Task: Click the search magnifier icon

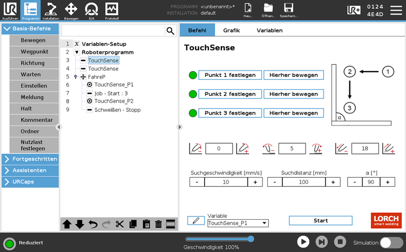Action: (170, 31)
